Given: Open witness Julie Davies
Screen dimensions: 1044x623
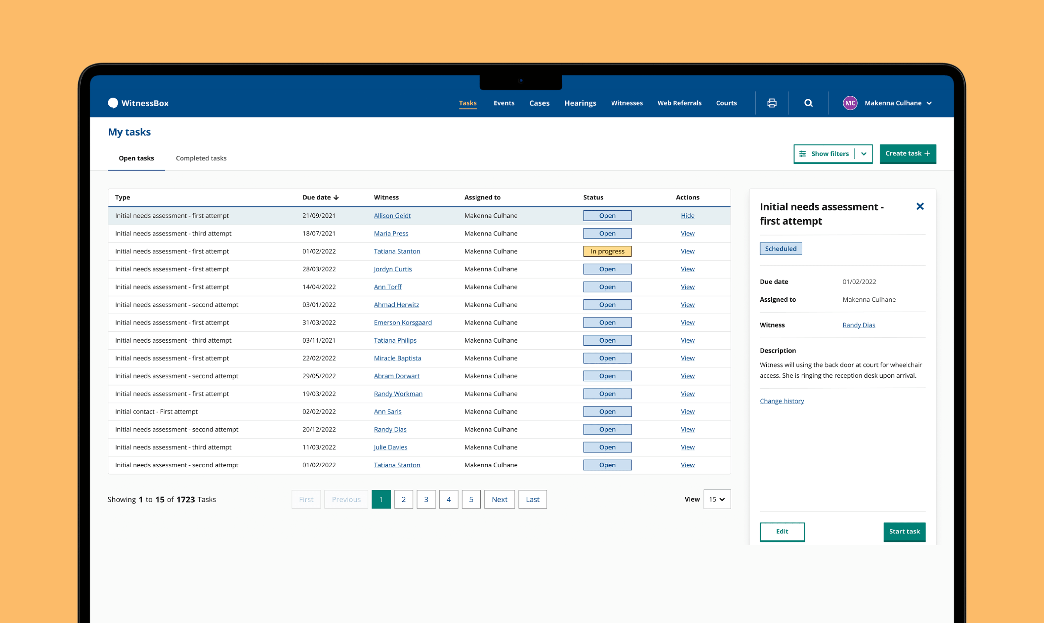Looking at the screenshot, I should [391, 447].
